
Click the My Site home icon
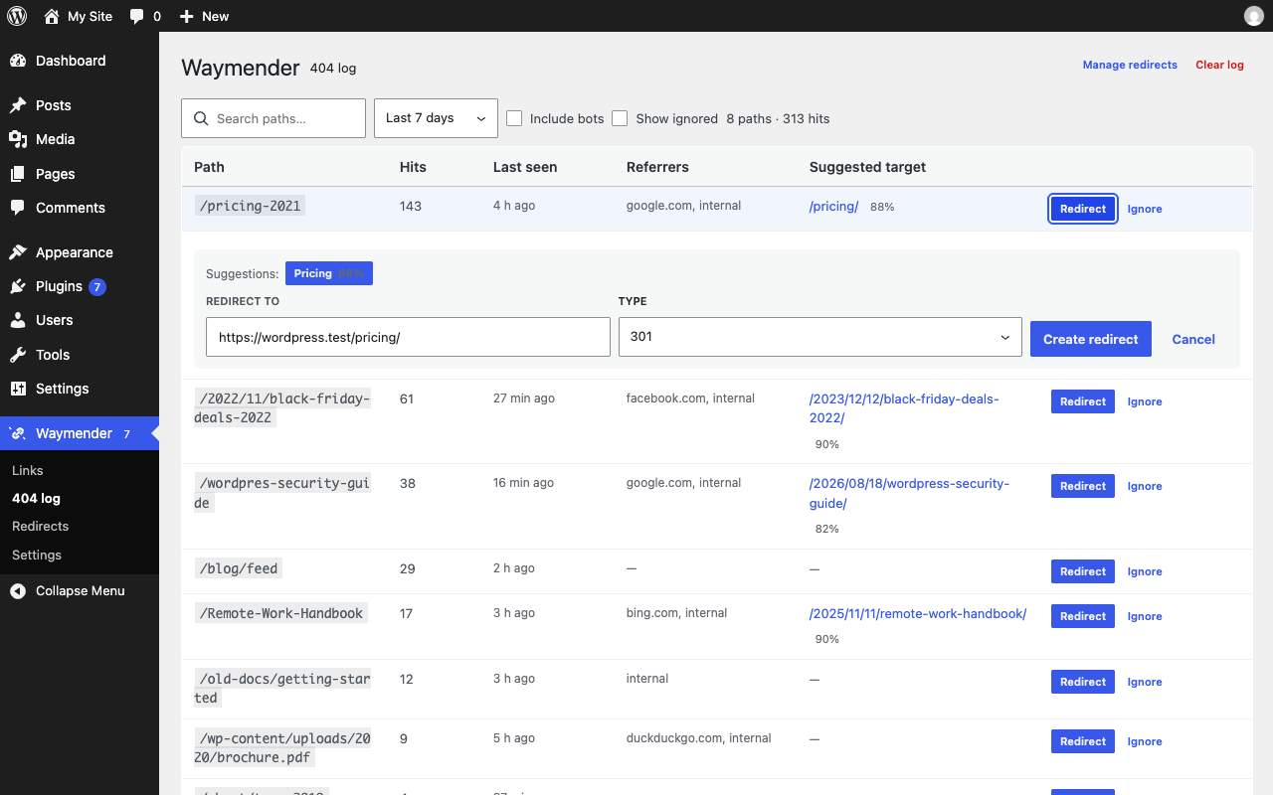52,16
